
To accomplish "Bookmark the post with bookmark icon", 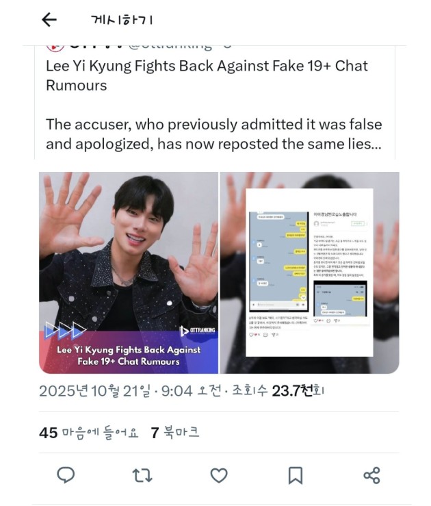I will (296, 476).
